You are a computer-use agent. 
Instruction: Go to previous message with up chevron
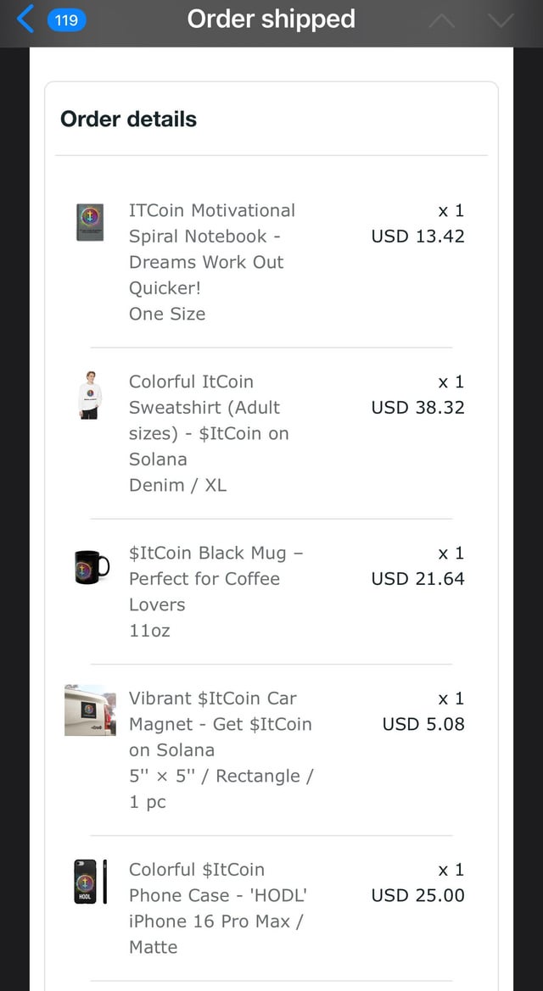[x=442, y=19]
